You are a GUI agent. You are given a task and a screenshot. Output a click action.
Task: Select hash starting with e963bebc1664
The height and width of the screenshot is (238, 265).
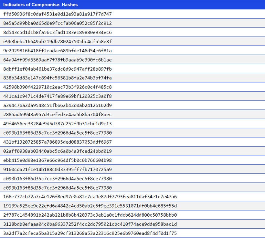point(58,41)
